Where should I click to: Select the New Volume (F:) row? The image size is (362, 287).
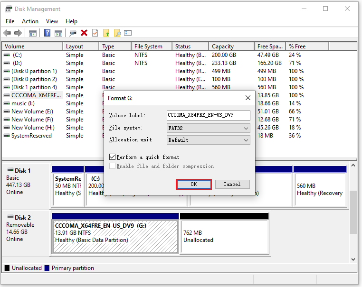point(32,120)
